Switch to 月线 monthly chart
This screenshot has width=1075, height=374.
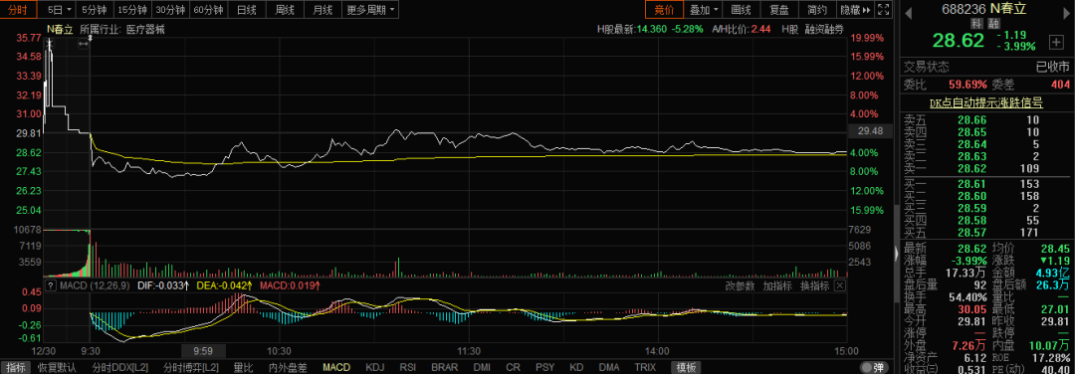coord(322,10)
